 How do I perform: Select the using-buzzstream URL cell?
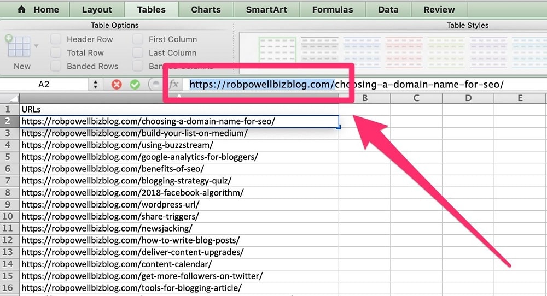179,145
